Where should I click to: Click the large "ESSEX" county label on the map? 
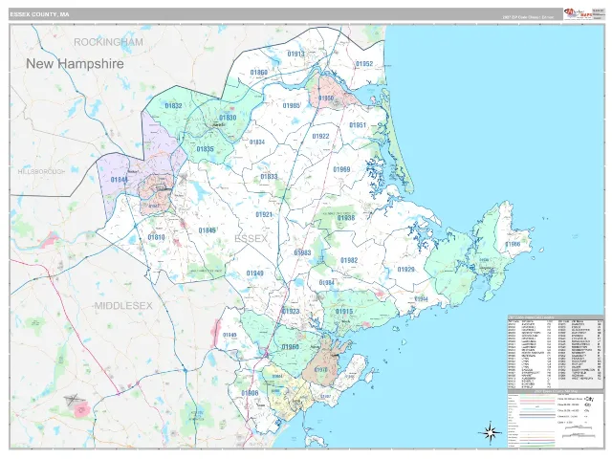pos(251,238)
